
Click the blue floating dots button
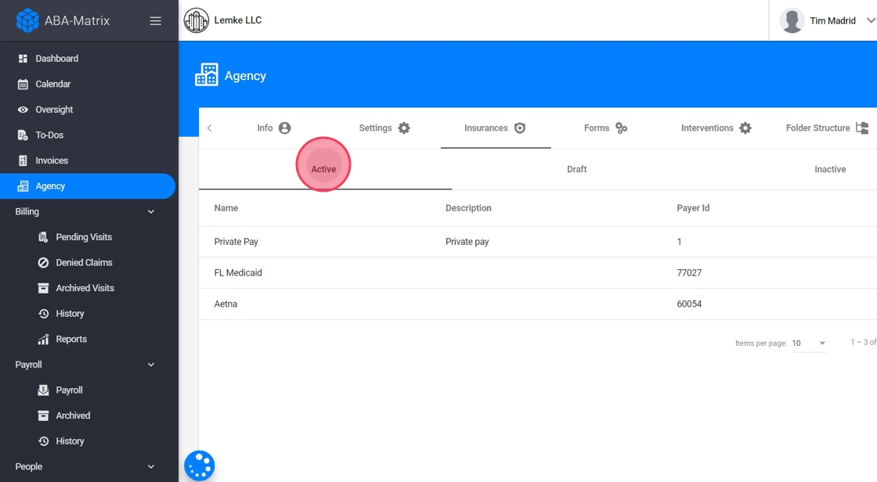[x=200, y=466]
